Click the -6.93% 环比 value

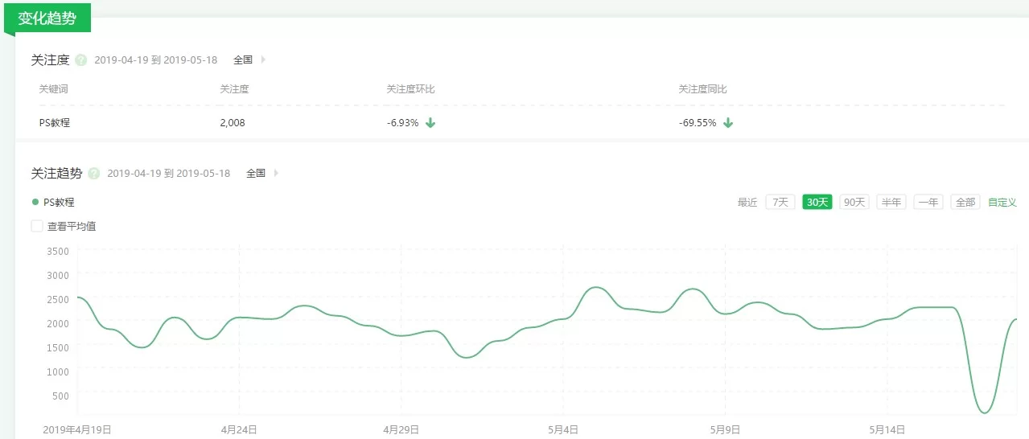402,123
